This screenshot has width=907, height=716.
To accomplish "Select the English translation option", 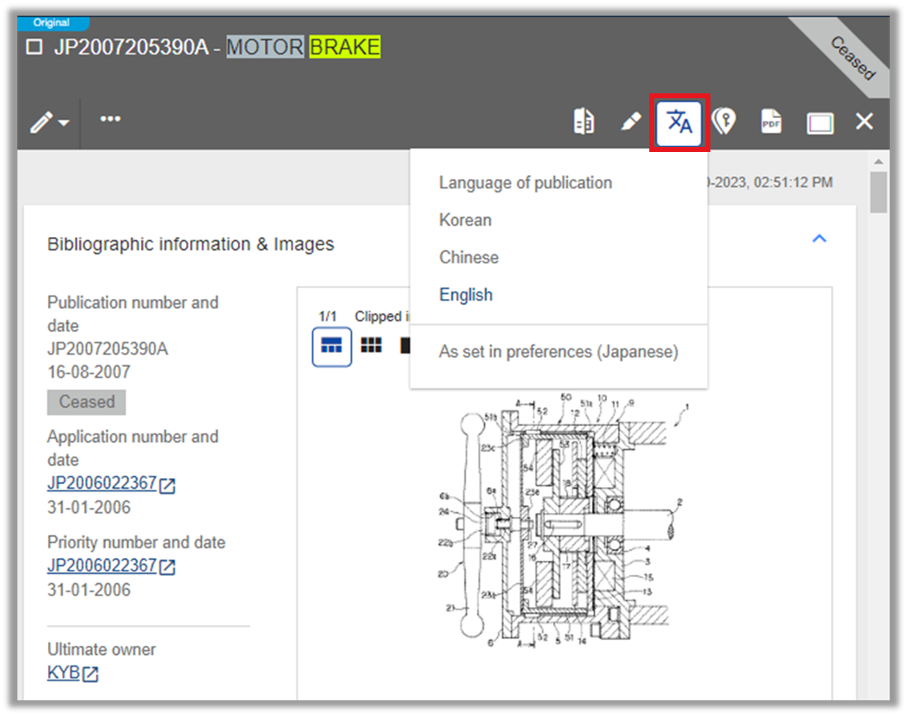I will click(466, 294).
